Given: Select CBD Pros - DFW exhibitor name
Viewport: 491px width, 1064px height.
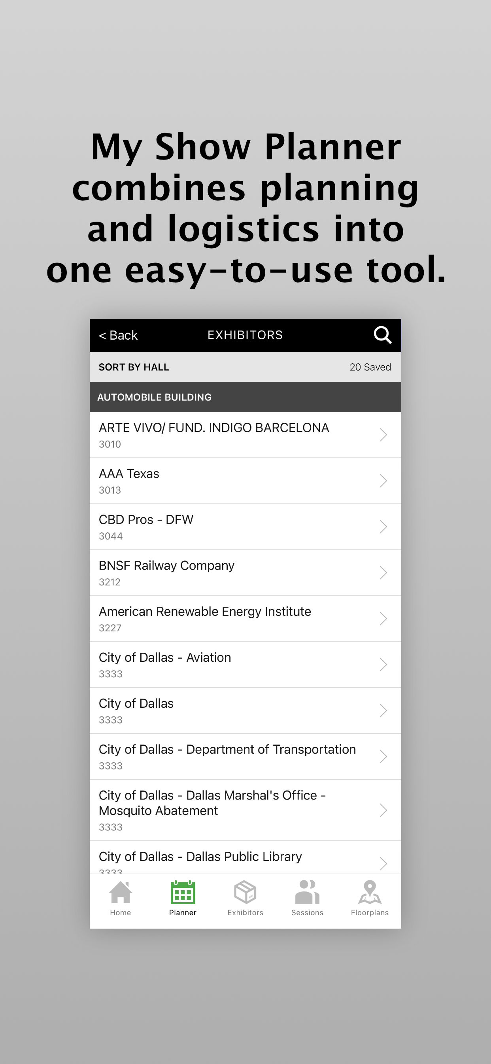Looking at the screenshot, I should (x=146, y=520).
